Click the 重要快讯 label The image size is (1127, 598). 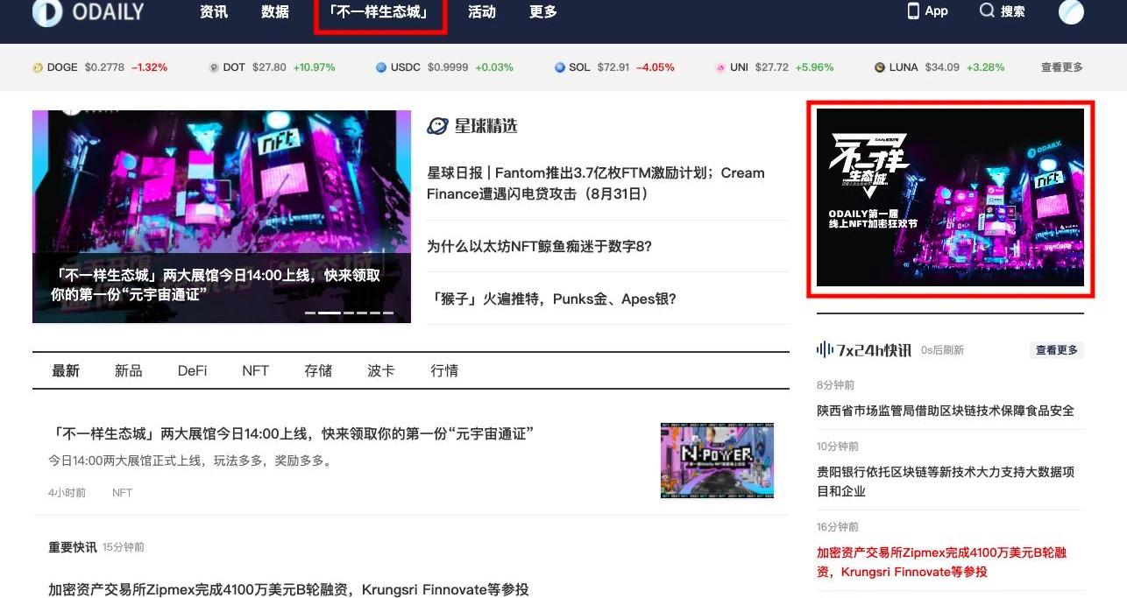[72, 547]
